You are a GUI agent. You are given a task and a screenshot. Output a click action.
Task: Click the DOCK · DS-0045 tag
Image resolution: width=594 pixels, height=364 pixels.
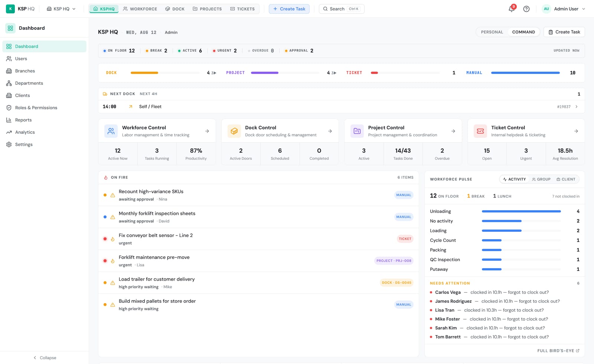click(396, 283)
